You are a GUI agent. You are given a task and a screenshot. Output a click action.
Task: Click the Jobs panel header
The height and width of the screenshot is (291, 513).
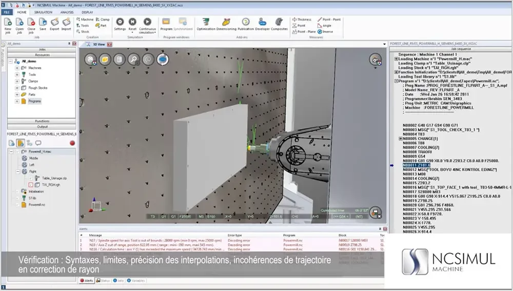point(42,49)
